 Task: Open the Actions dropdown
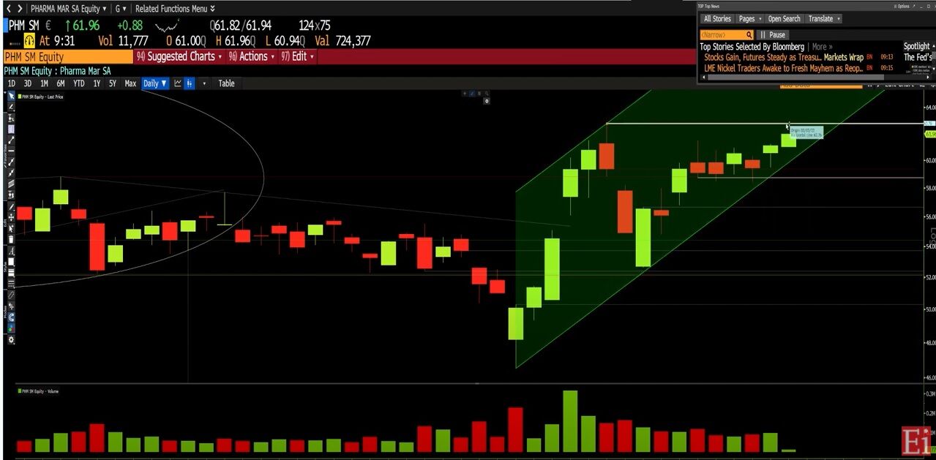click(x=252, y=56)
